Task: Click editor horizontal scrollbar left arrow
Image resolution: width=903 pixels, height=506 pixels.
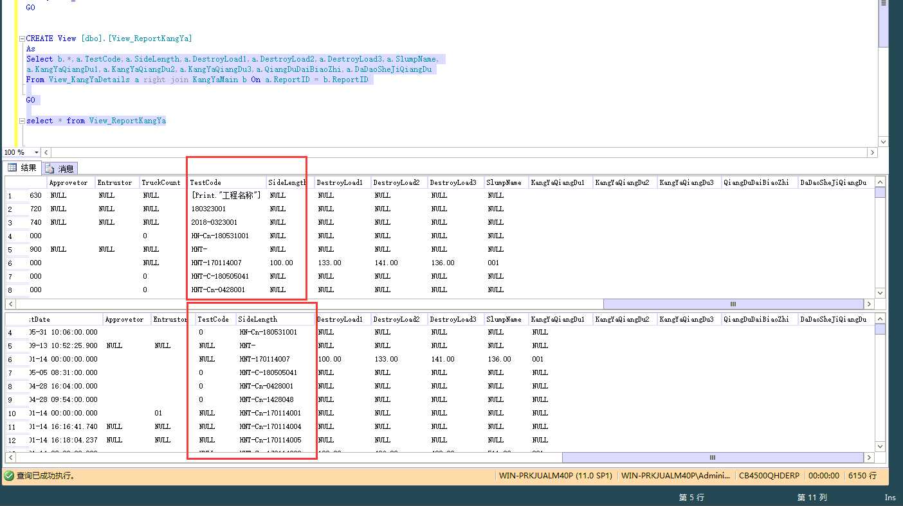Action: click(46, 152)
